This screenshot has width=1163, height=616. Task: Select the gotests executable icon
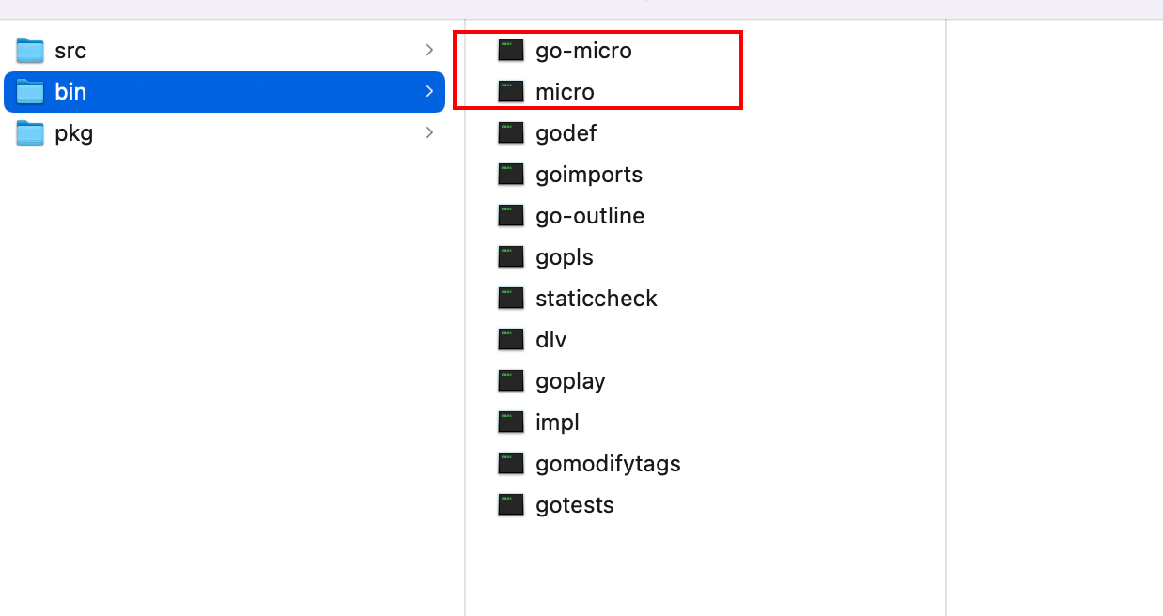511,505
